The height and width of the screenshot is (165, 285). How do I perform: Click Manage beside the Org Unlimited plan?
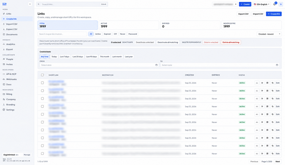pyautogui.click(x=27, y=155)
